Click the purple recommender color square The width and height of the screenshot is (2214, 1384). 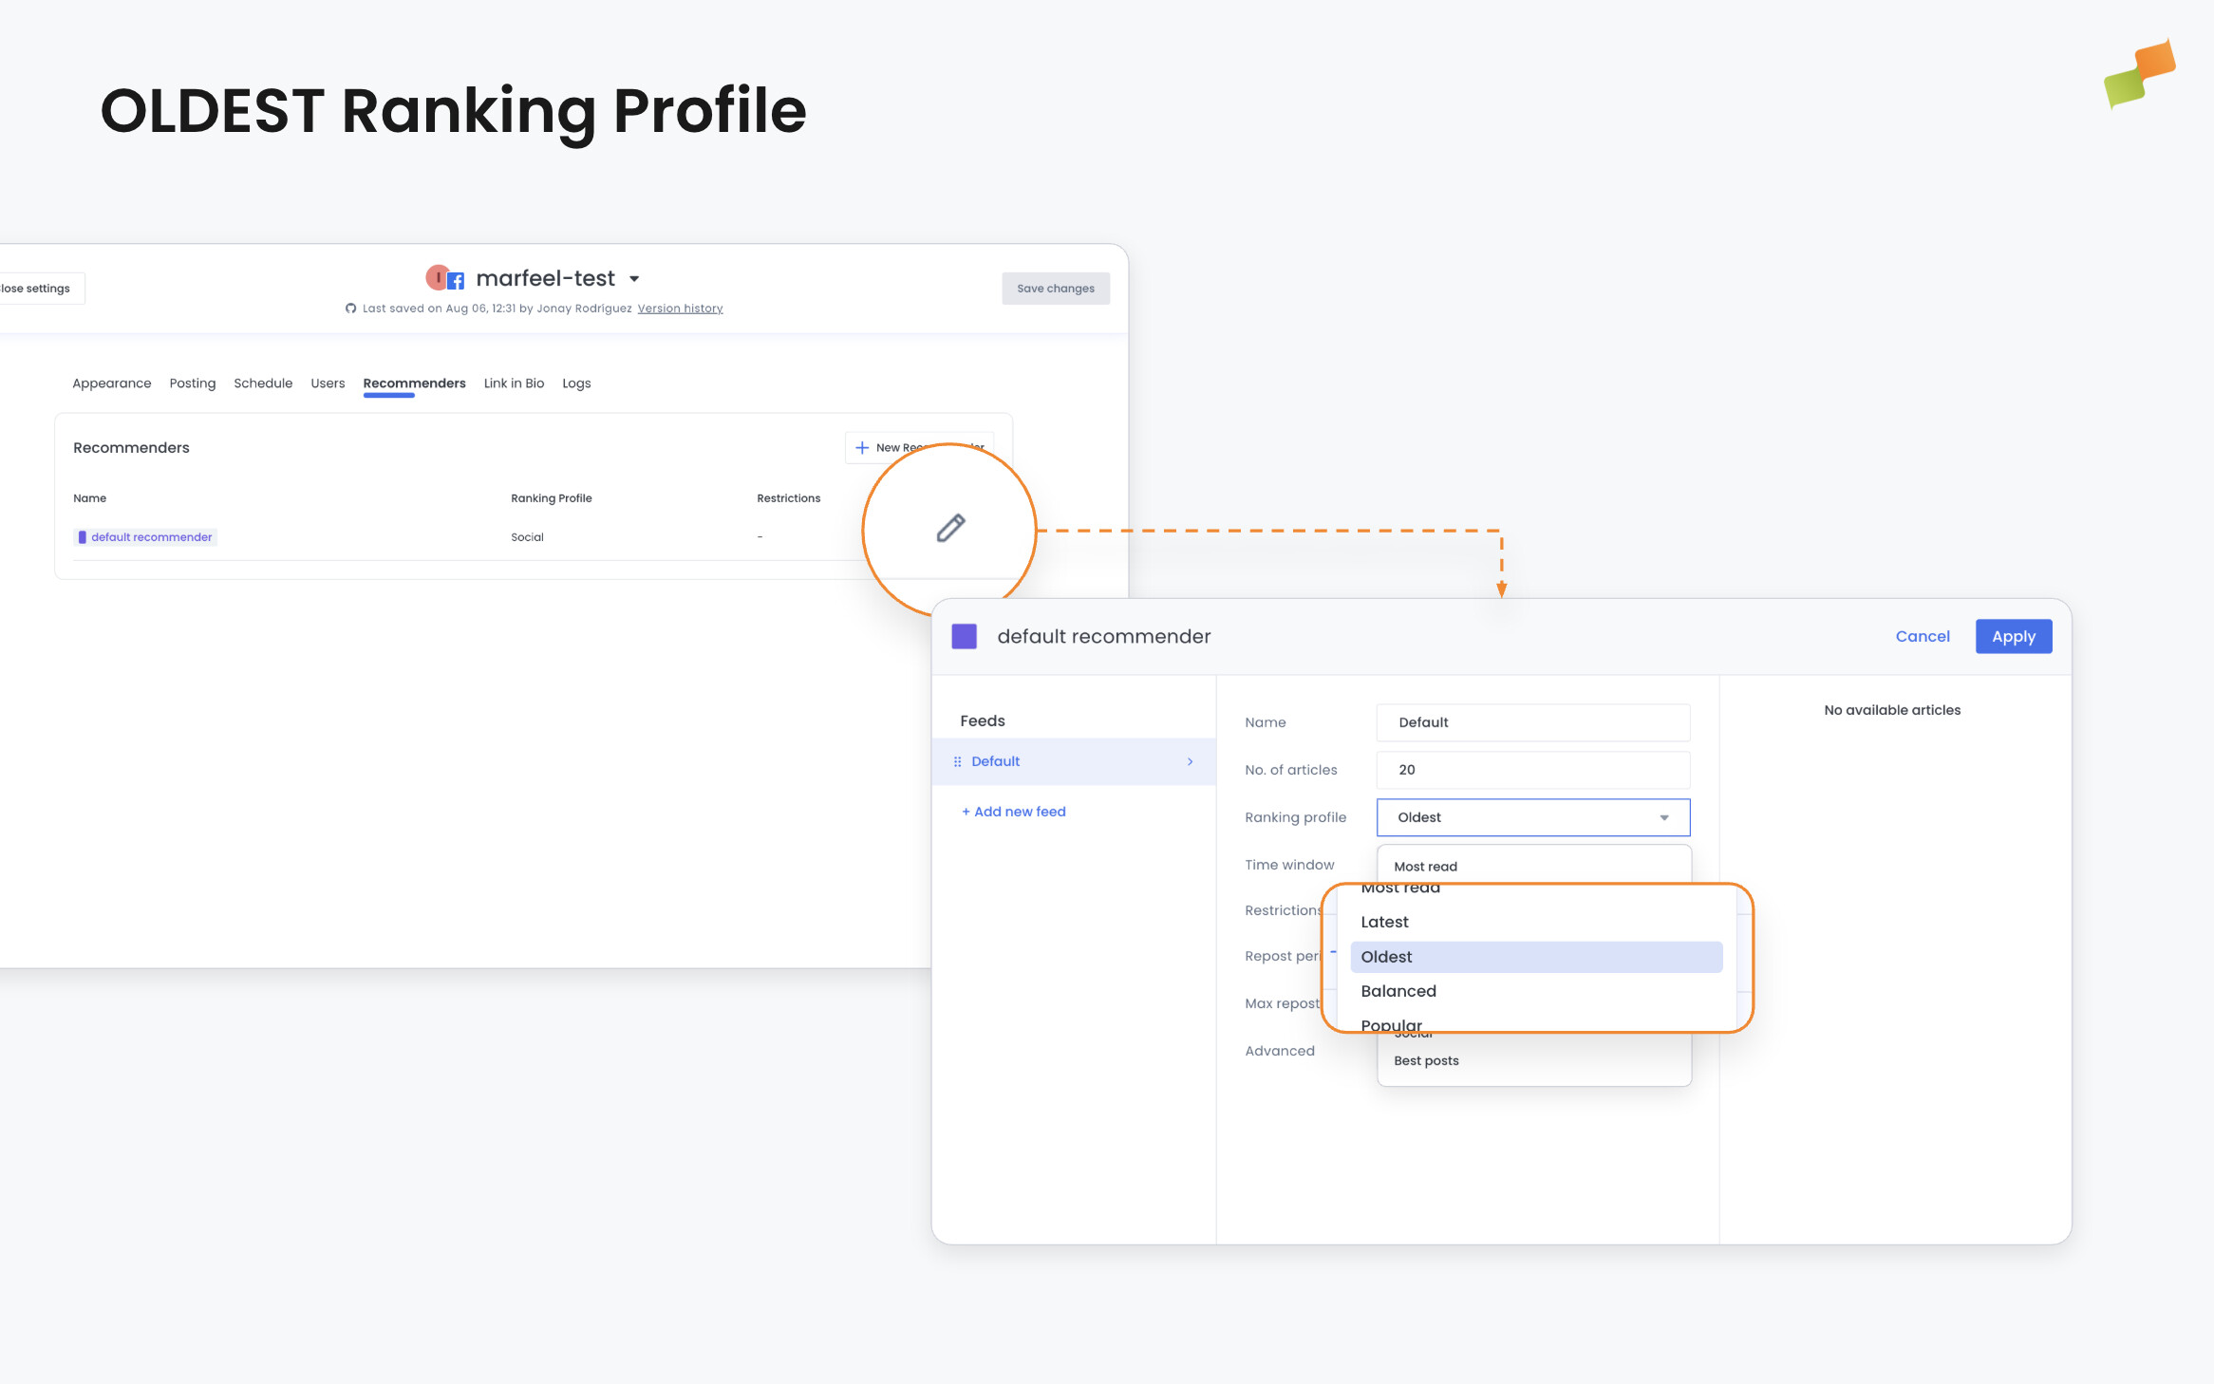[964, 636]
